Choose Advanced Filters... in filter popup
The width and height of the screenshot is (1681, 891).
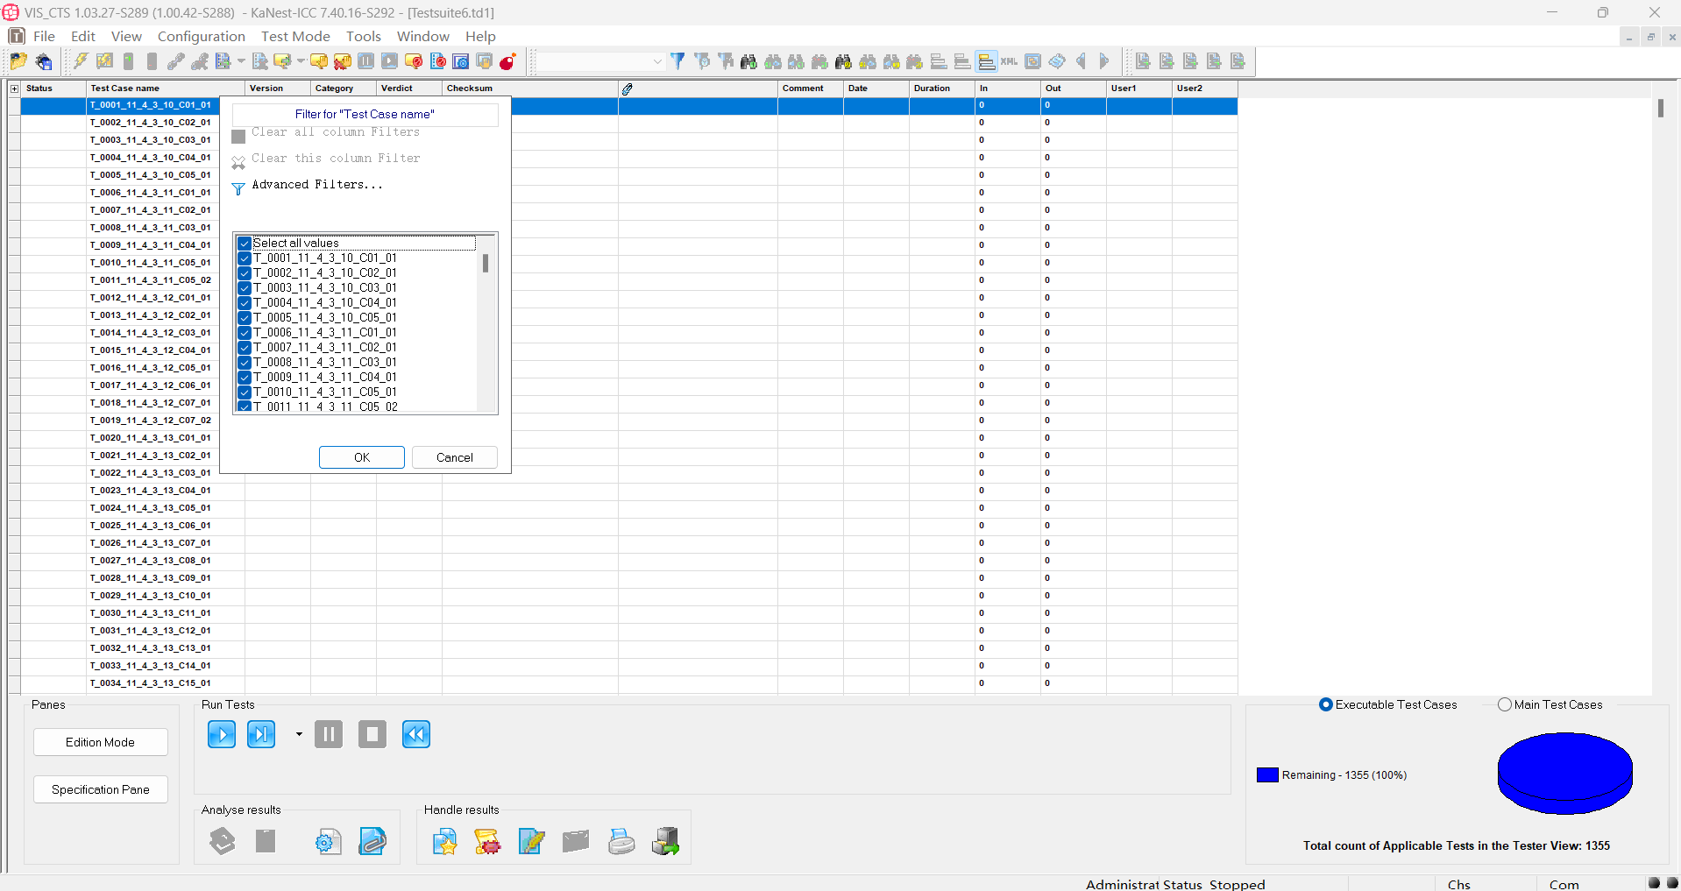pos(316,185)
